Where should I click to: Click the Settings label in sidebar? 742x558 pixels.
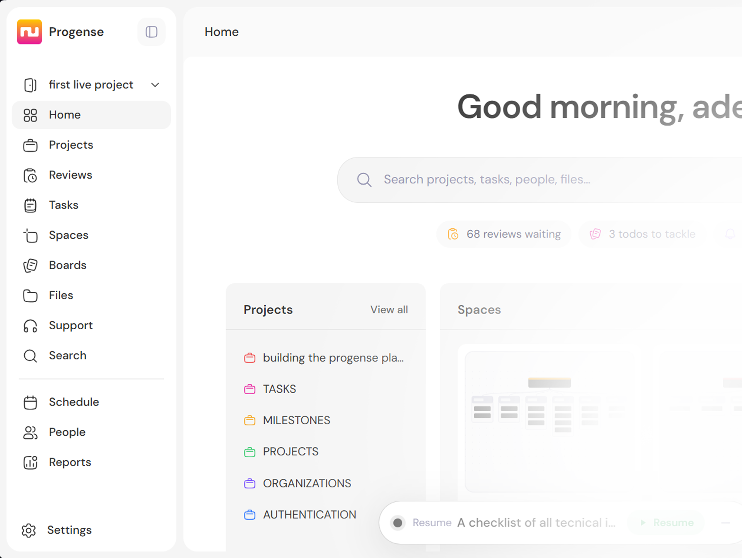tap(69, 530)
